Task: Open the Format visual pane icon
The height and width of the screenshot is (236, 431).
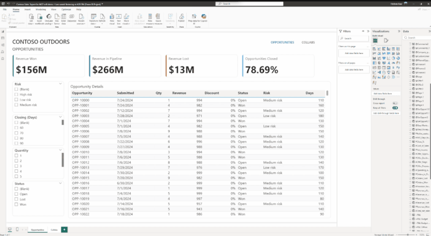Action: 386,41
